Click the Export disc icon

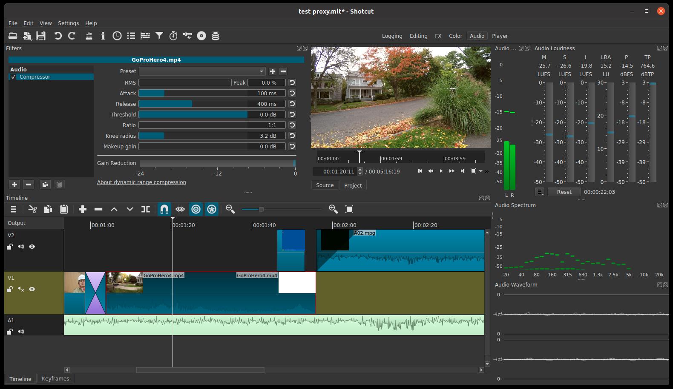(201, 36)
